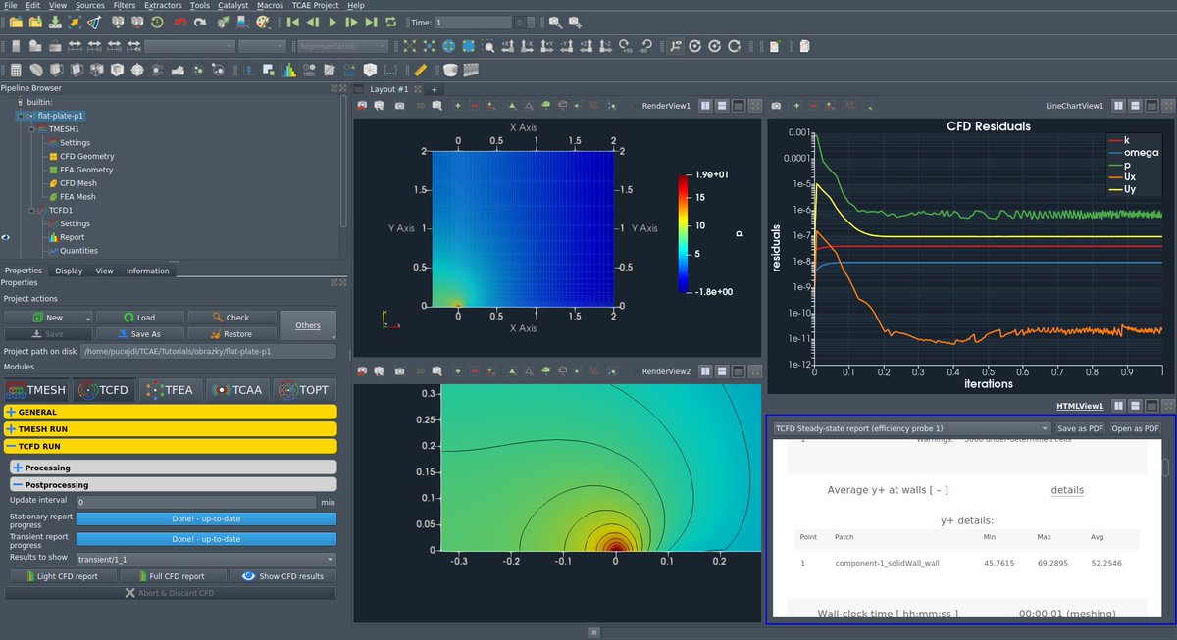Click the Last Frame playback icon

point(372,22)
